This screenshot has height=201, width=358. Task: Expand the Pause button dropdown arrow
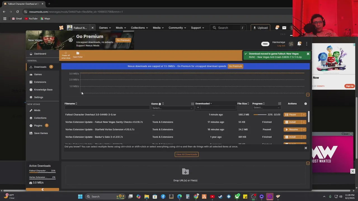[x=304, y=115]
